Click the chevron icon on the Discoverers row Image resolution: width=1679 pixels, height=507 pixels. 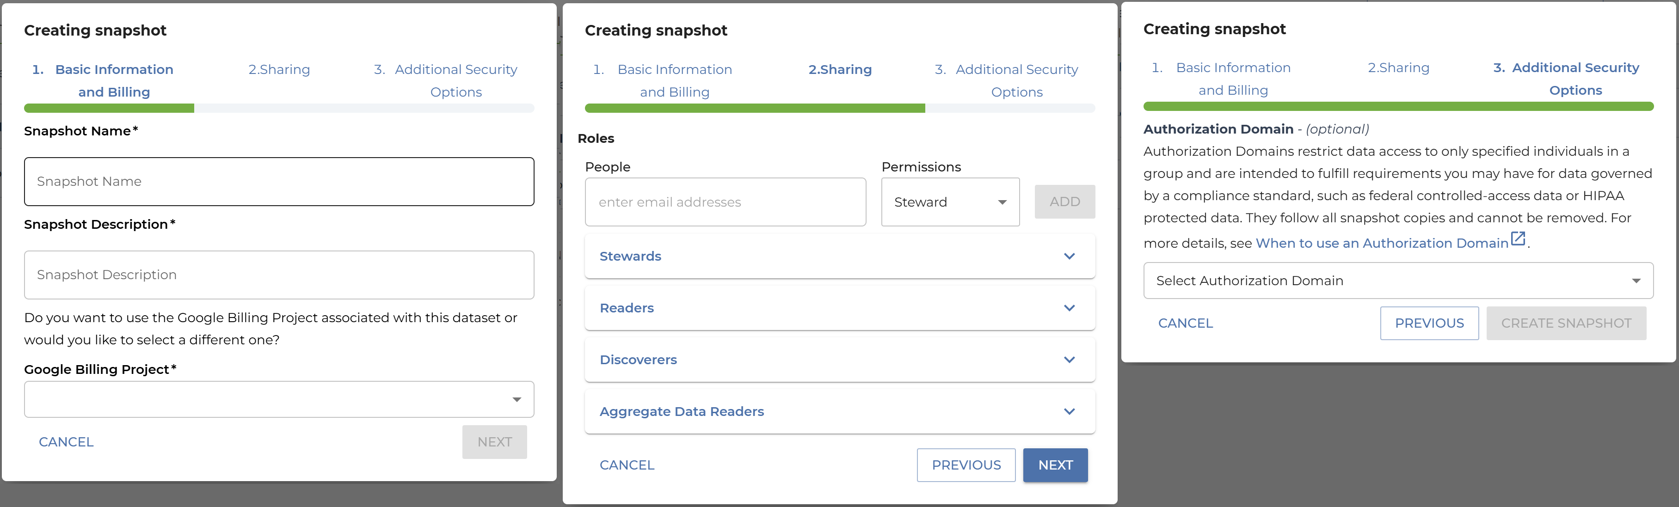[x=1070, y=360]
